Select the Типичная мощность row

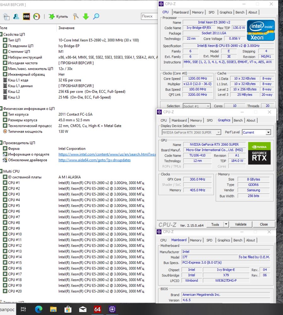point(79,132)
